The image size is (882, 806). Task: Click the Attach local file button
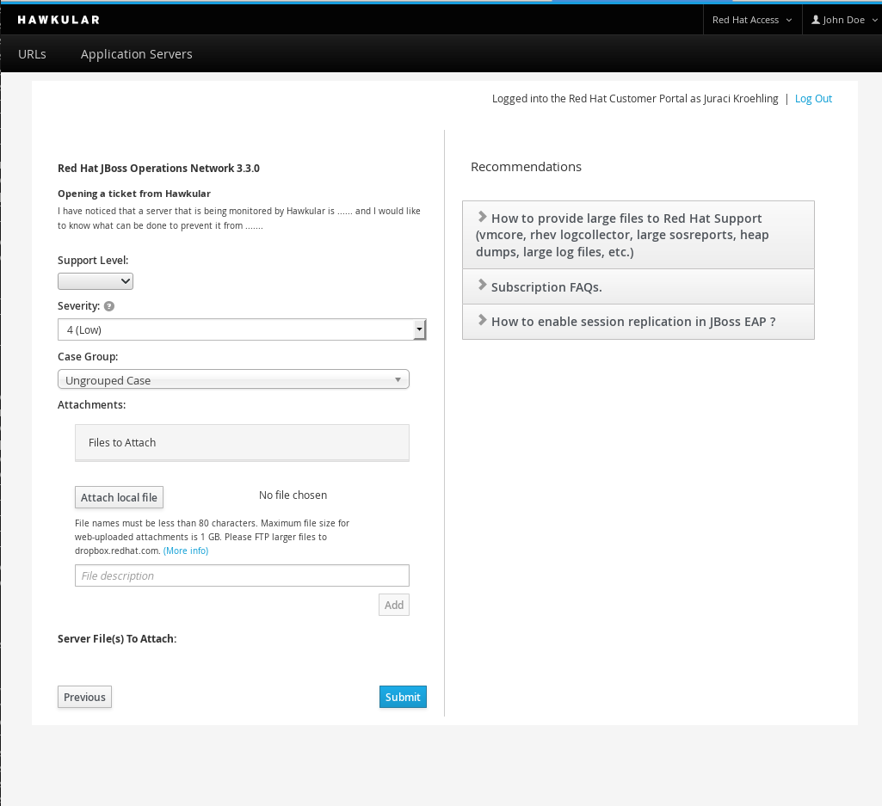120,497
